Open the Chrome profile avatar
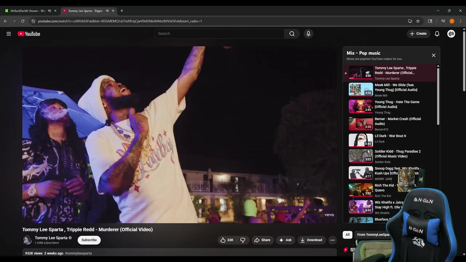466x262 pixels. click(452, 21)
